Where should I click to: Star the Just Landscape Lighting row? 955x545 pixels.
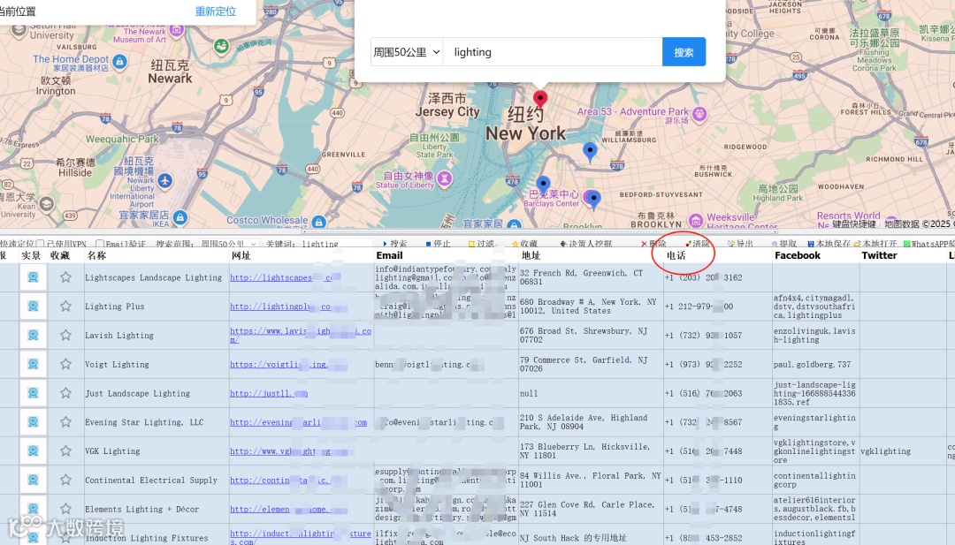point(65,393)
